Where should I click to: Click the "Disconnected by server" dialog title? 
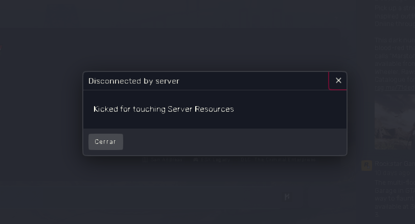pyautogui.click(x=133, y=81)
